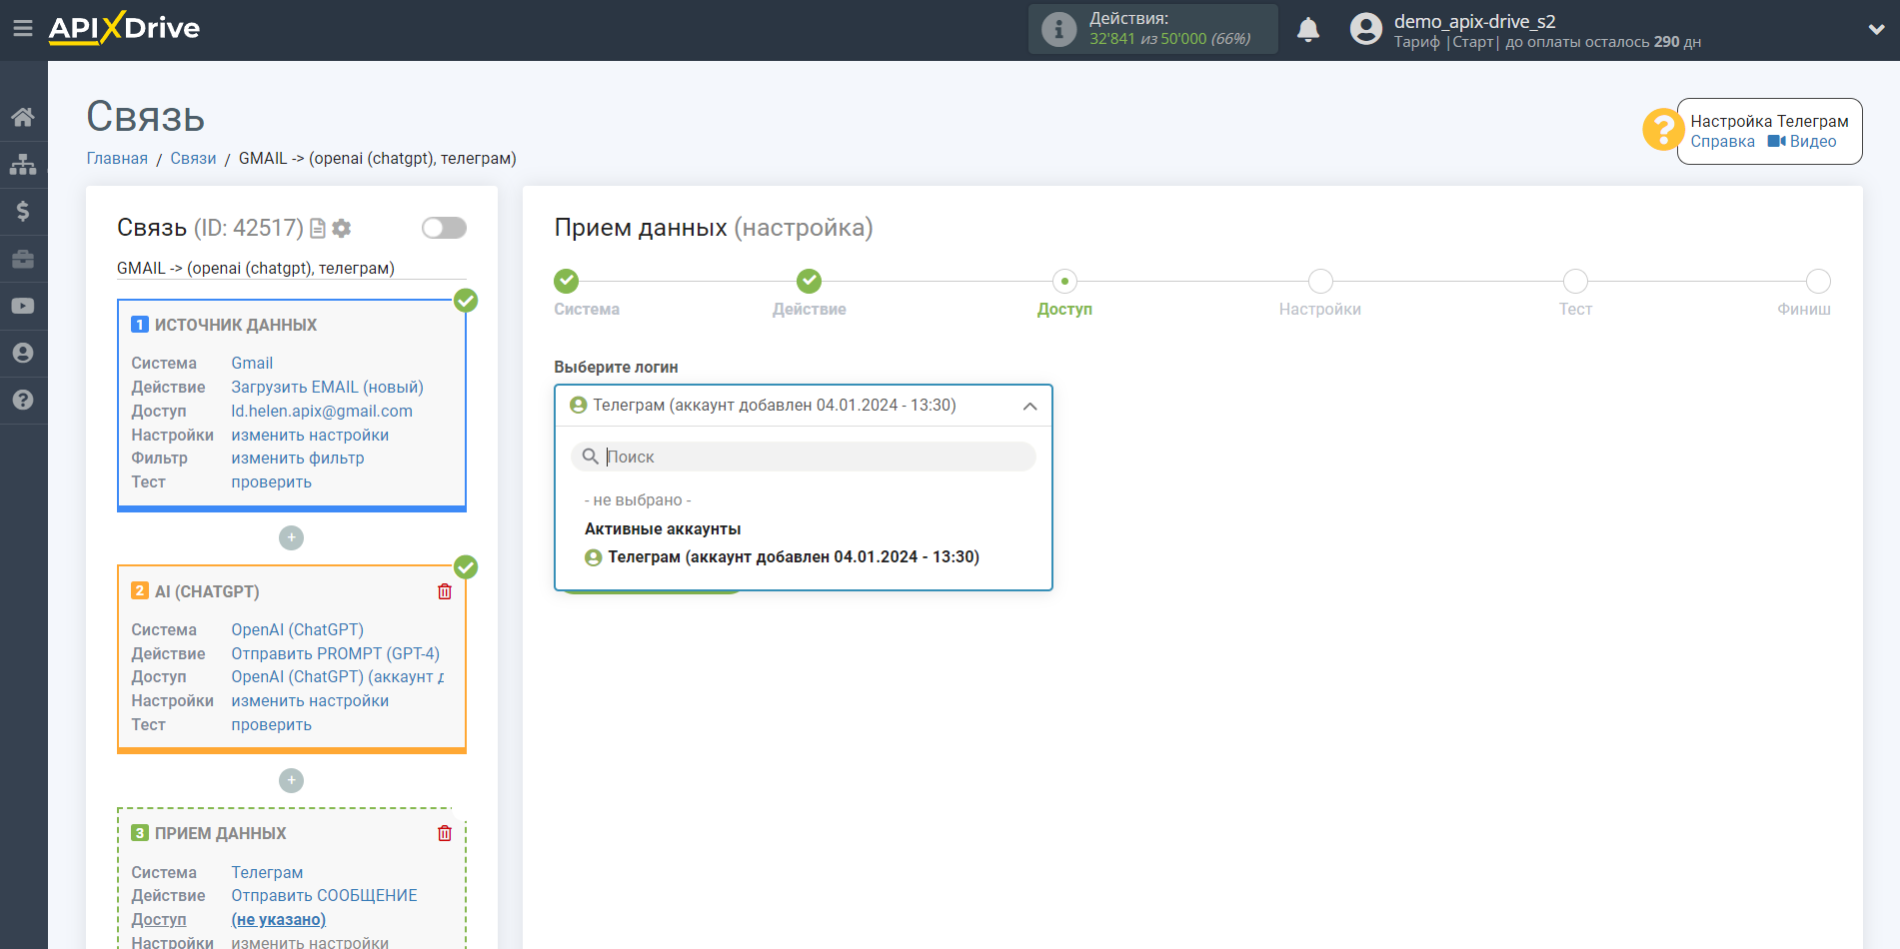Select the '- не выбрано -' option

tap(638, 499)
